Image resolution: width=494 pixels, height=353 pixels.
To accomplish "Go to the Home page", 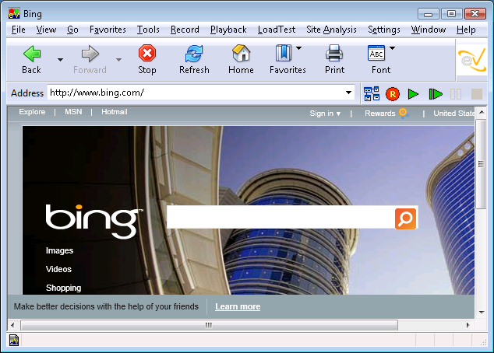I will pyautogui.click(x=242, y=53).
